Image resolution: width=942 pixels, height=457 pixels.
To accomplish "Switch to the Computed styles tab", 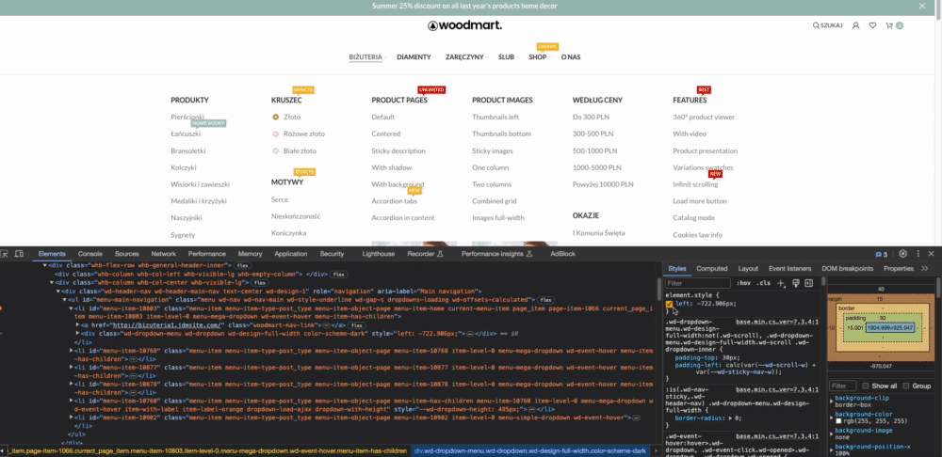I will (x=712, y=269).
